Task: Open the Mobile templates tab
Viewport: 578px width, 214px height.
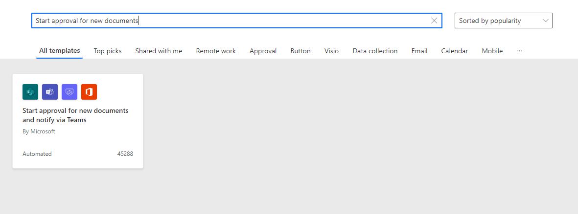Action: (x=492, y=51)
